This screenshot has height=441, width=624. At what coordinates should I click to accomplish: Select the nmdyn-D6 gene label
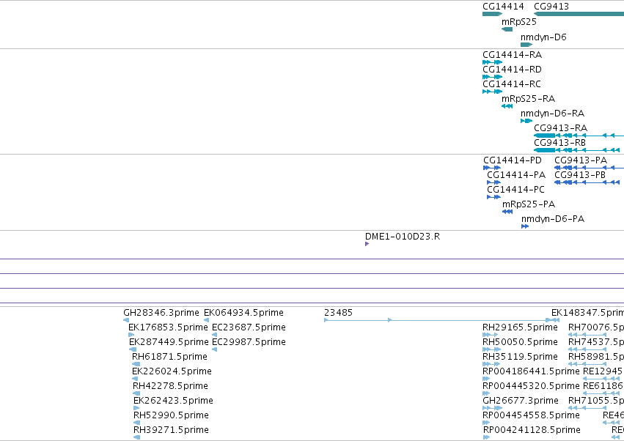tap(543, 37)
